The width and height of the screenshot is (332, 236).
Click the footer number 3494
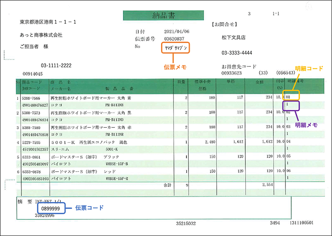pyautogui.click(x=275, y=223)
